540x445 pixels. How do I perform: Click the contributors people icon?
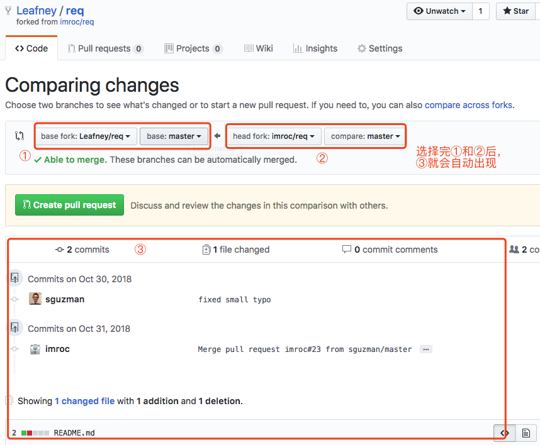514,250
